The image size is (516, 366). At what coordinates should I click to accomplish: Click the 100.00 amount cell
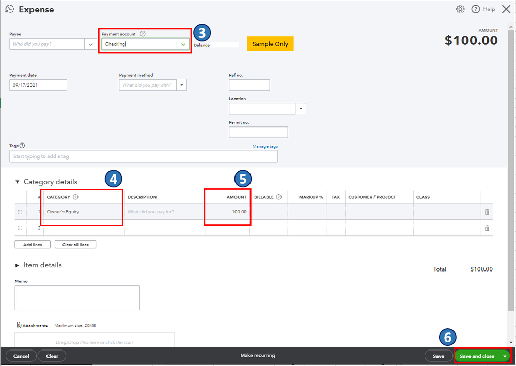[x=227, y=212]
